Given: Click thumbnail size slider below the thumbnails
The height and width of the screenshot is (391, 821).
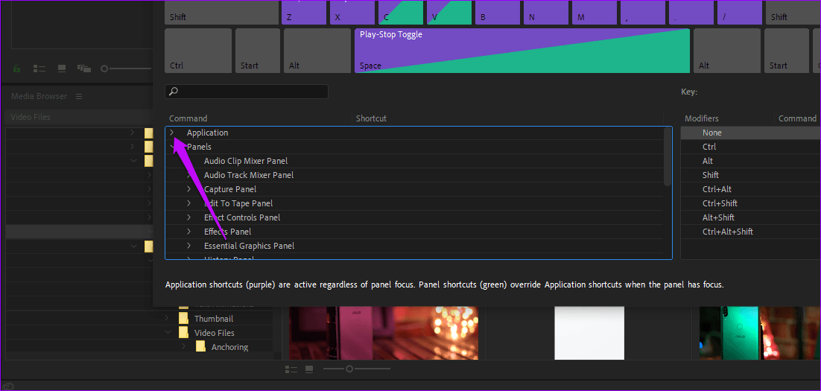Looking at the screenshot, I should [x=349, y=369].
